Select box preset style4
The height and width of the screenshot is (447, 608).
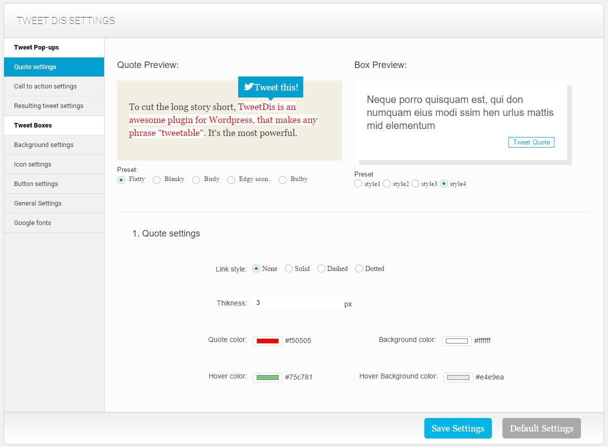[444, 183]
